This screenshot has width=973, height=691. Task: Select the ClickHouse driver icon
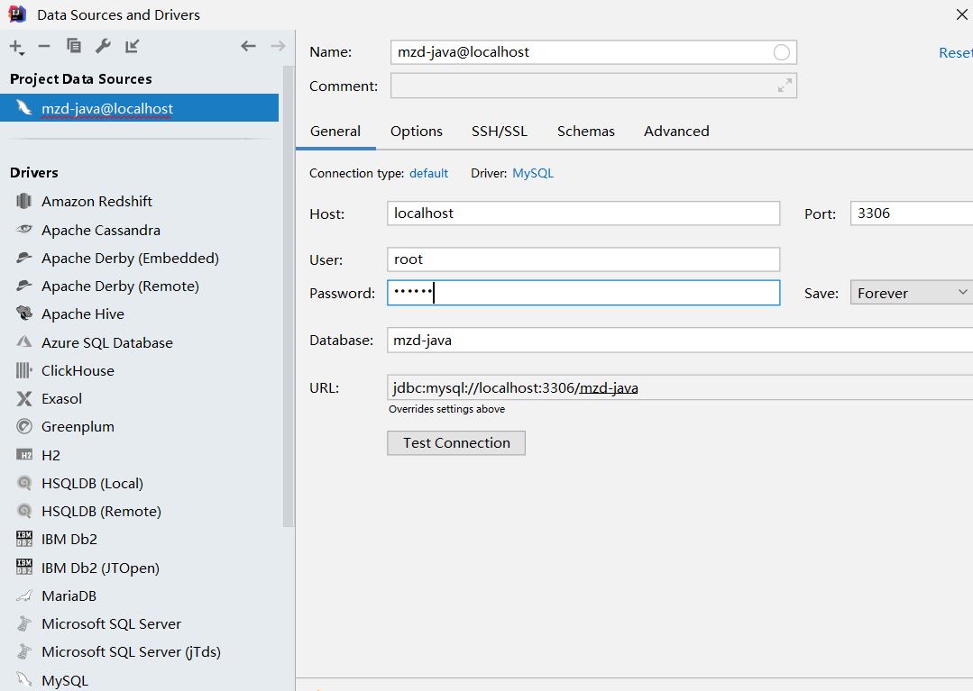click(x=23, y=370)
